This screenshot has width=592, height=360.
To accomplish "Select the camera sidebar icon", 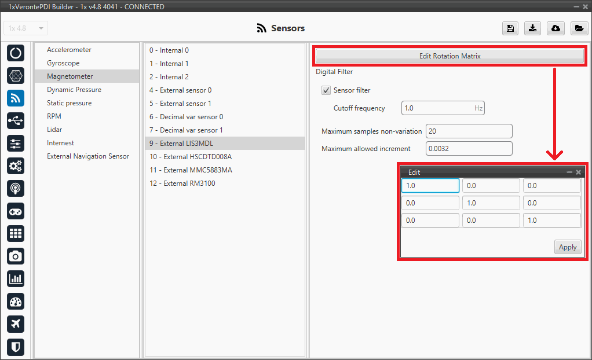I will point(16,256).
